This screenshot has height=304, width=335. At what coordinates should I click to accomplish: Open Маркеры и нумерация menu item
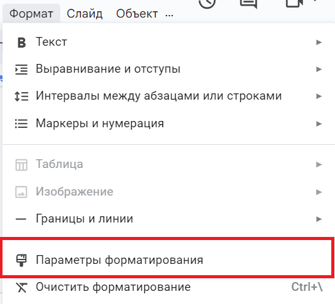click(169, 123)
